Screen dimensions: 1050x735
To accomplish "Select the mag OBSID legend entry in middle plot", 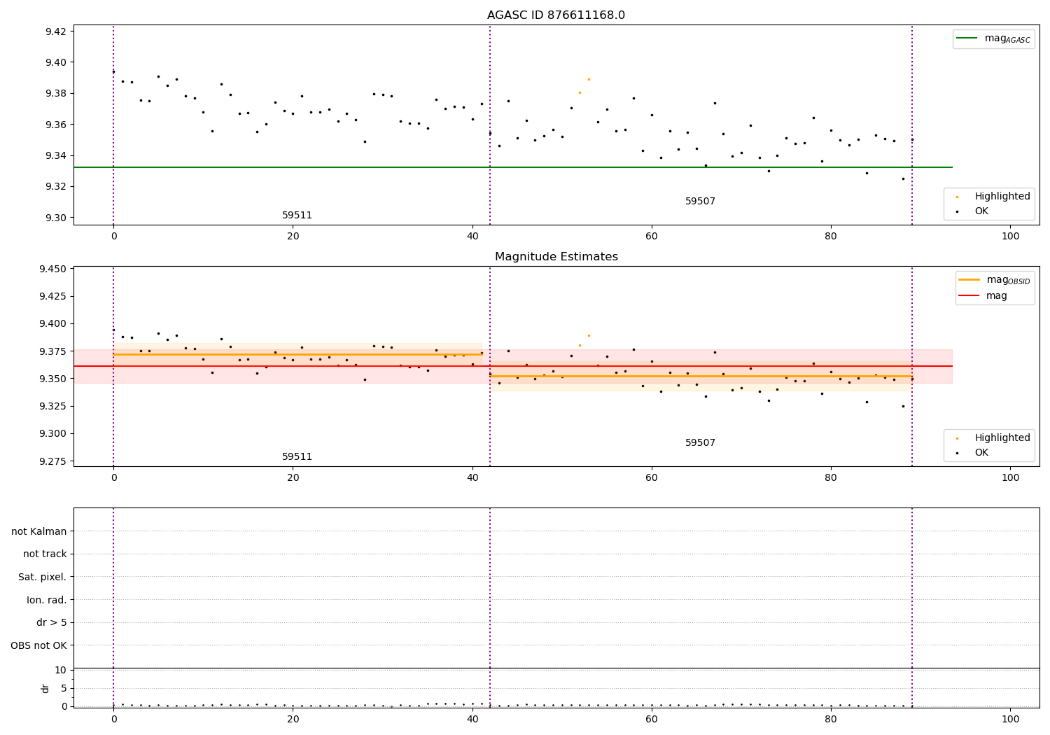I will pos(995,280).
